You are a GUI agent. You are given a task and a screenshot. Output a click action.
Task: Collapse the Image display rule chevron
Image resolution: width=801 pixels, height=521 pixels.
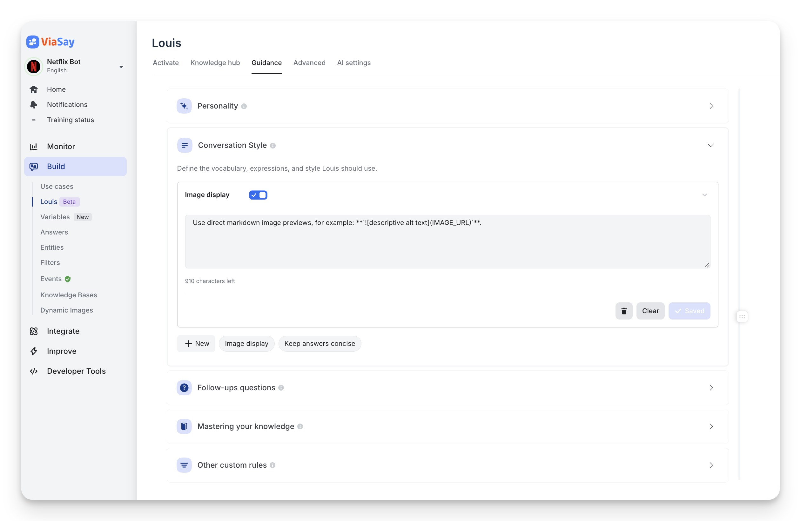(x=704, y=195)
